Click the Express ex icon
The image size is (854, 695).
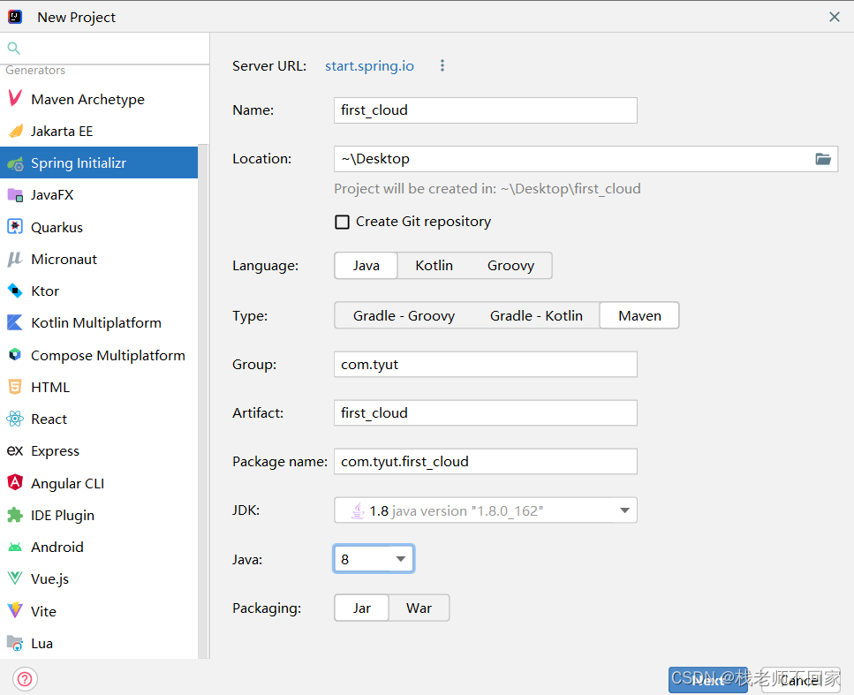pos(15,450)
